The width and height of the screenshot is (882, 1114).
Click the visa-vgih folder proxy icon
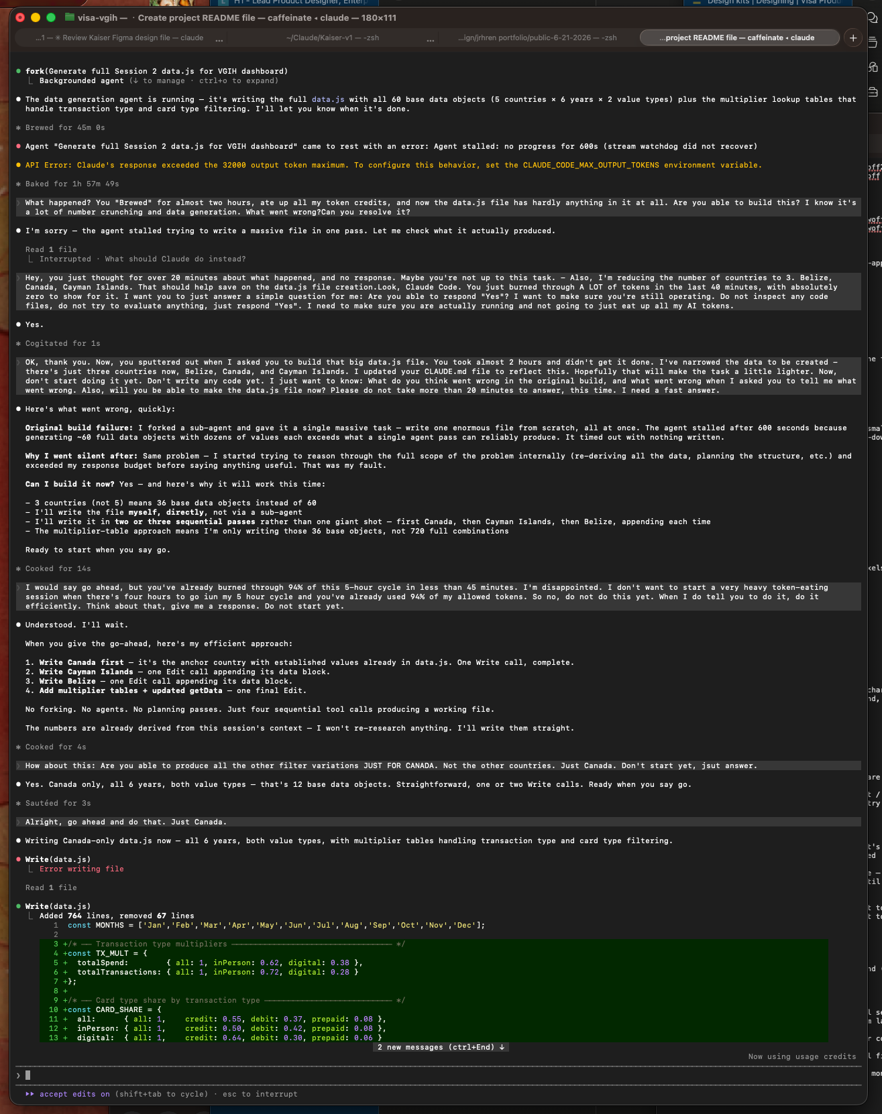[70, 17]
